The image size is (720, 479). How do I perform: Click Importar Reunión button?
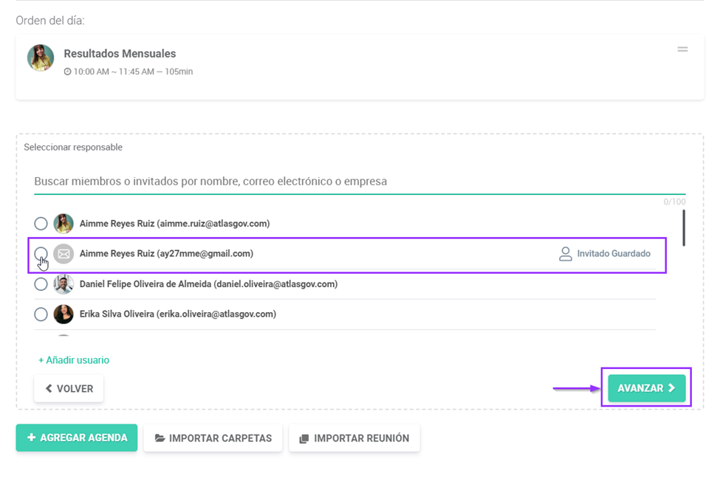(x=354, y=438)
